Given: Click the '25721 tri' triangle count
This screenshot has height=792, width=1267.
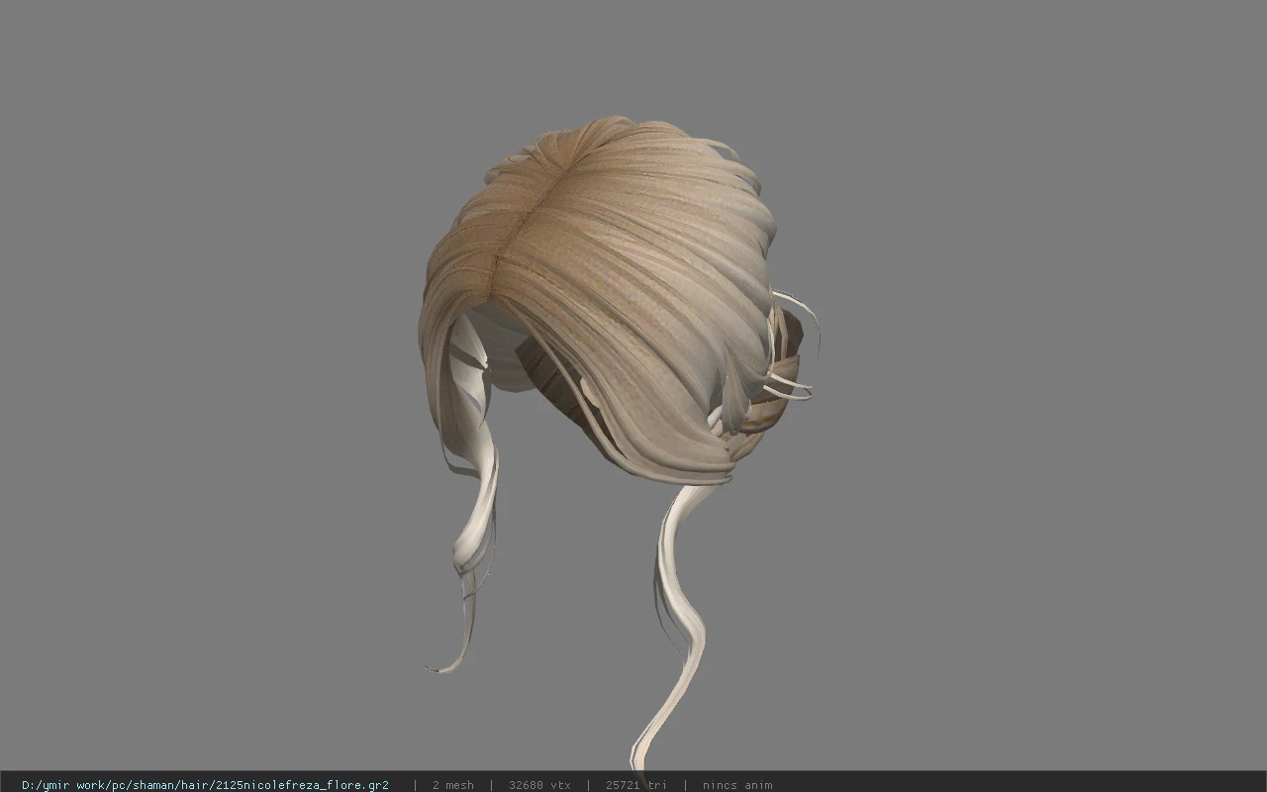Looking at the screenshot, I should click(635, 785).
